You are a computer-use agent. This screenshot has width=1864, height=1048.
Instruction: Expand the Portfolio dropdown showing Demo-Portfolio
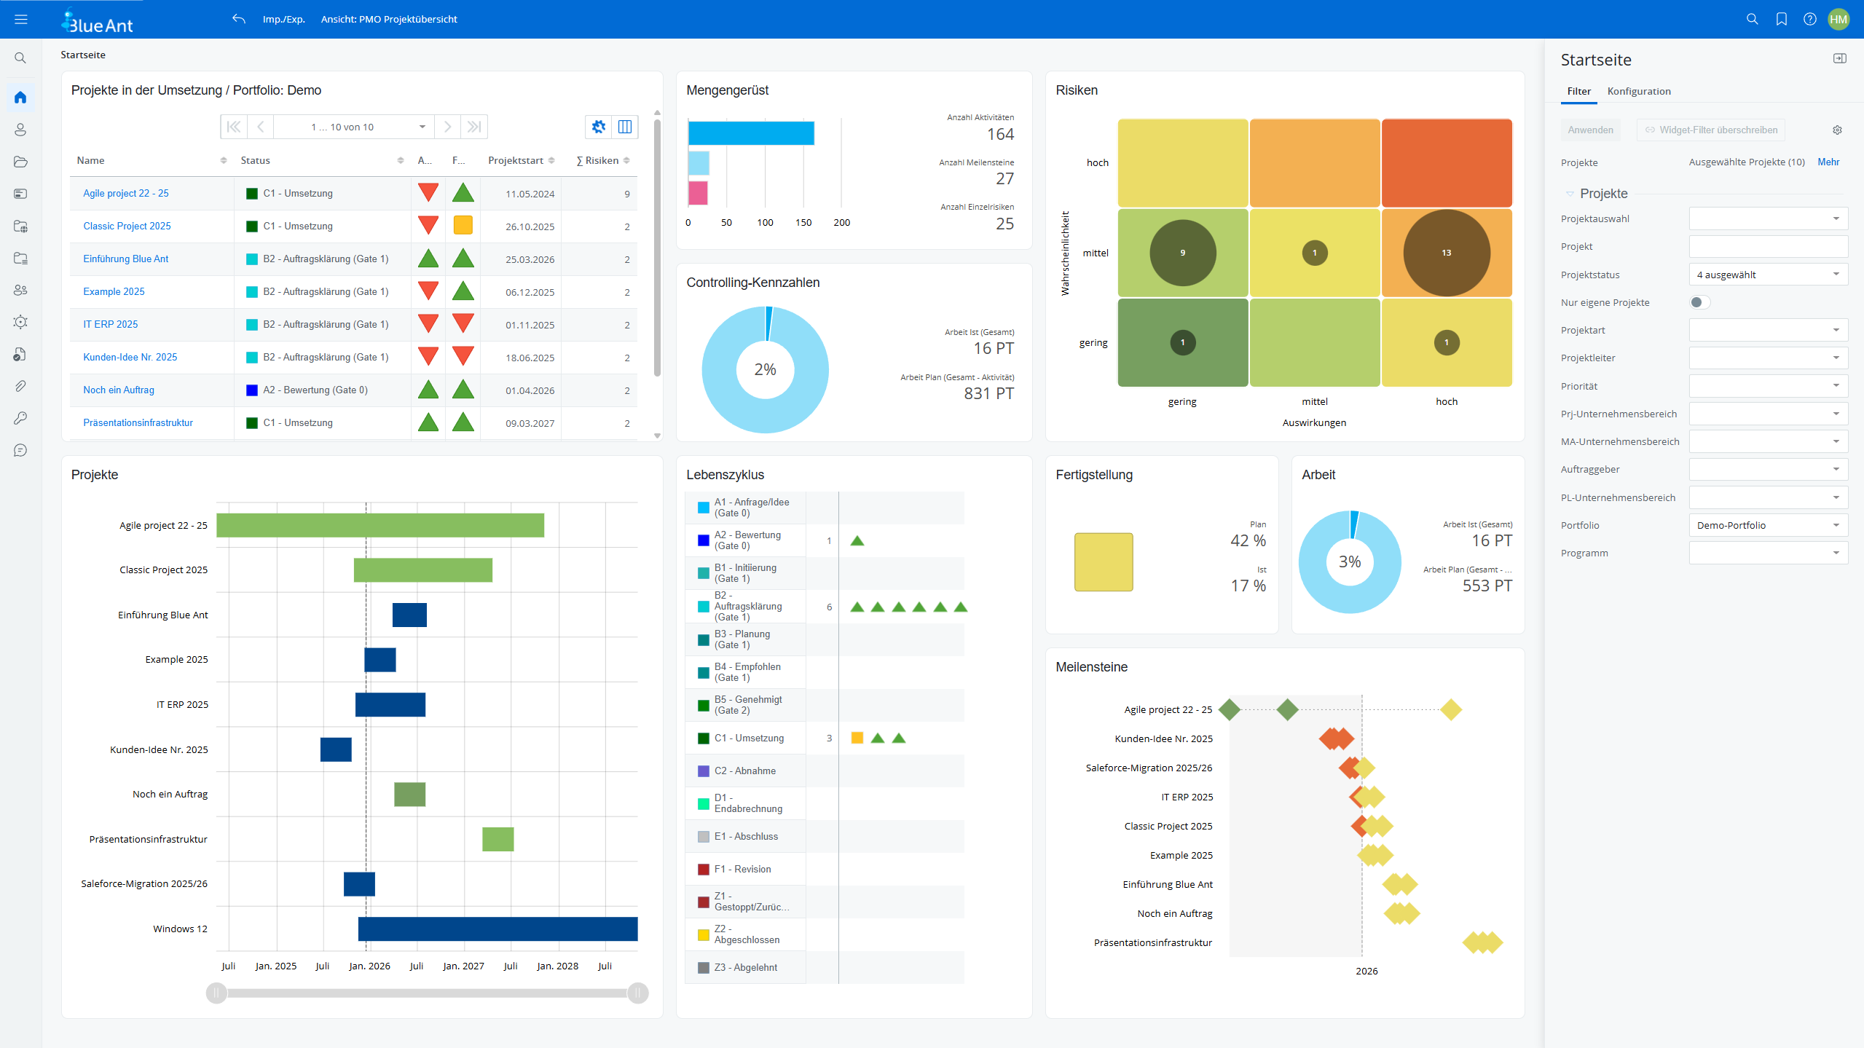[x=1769, y=524]
